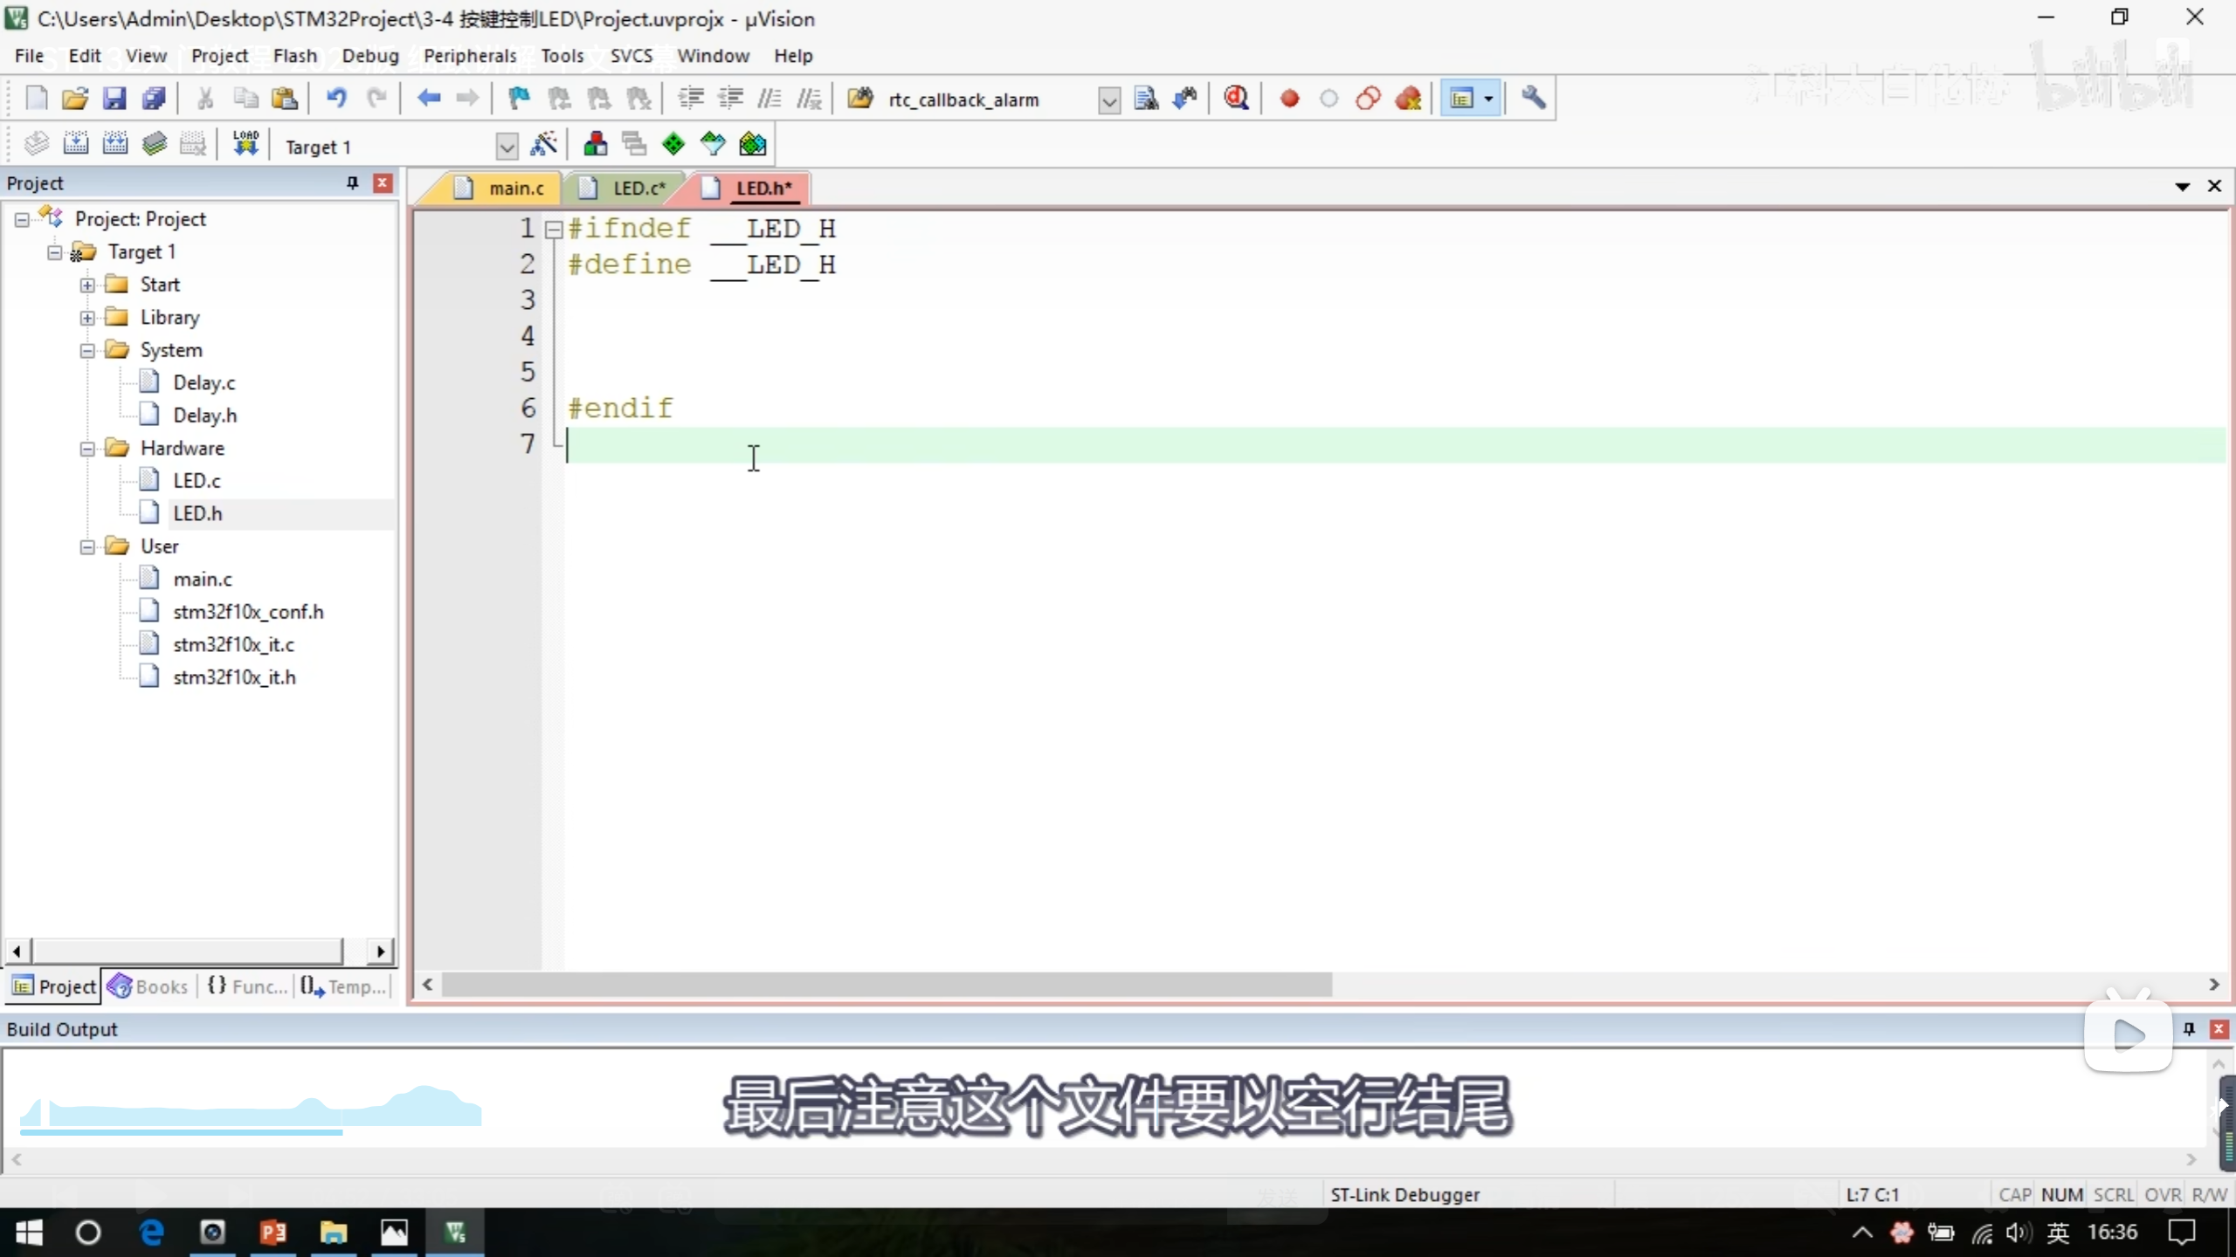Open Manage Run-Time Environment green diamond

[673, 145]
